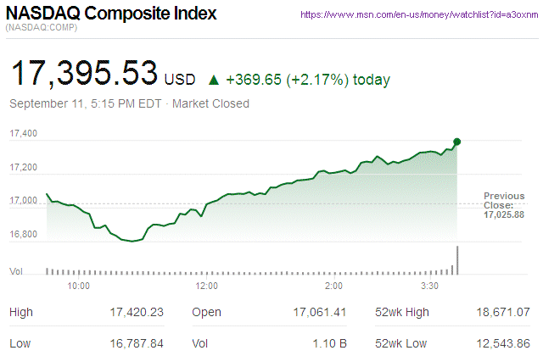The image size is (543, 356).
Task: Click the green endpoint dot on the chart line
Action: point(457,142)
